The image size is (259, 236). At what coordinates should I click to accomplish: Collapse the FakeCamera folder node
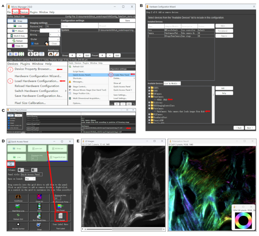149,108
